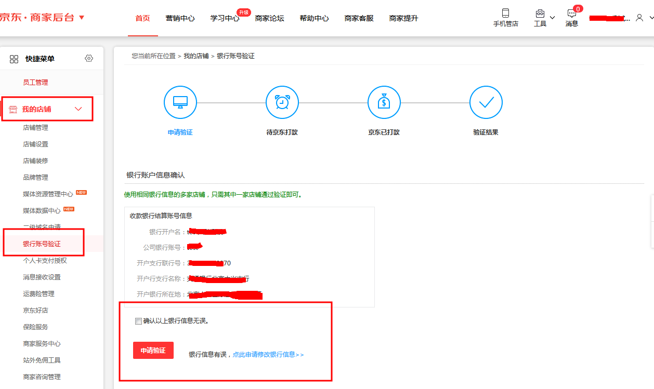Viewport: 654px width, 389px height.
Task: Click the red 申请验证 button
Action: pyautogui.click(x=153, y=351)
